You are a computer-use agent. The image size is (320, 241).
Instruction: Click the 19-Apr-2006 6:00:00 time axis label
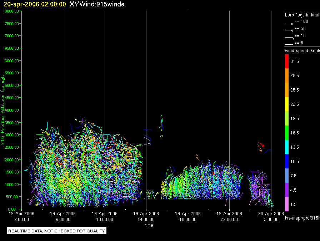(x=63, y=216)
